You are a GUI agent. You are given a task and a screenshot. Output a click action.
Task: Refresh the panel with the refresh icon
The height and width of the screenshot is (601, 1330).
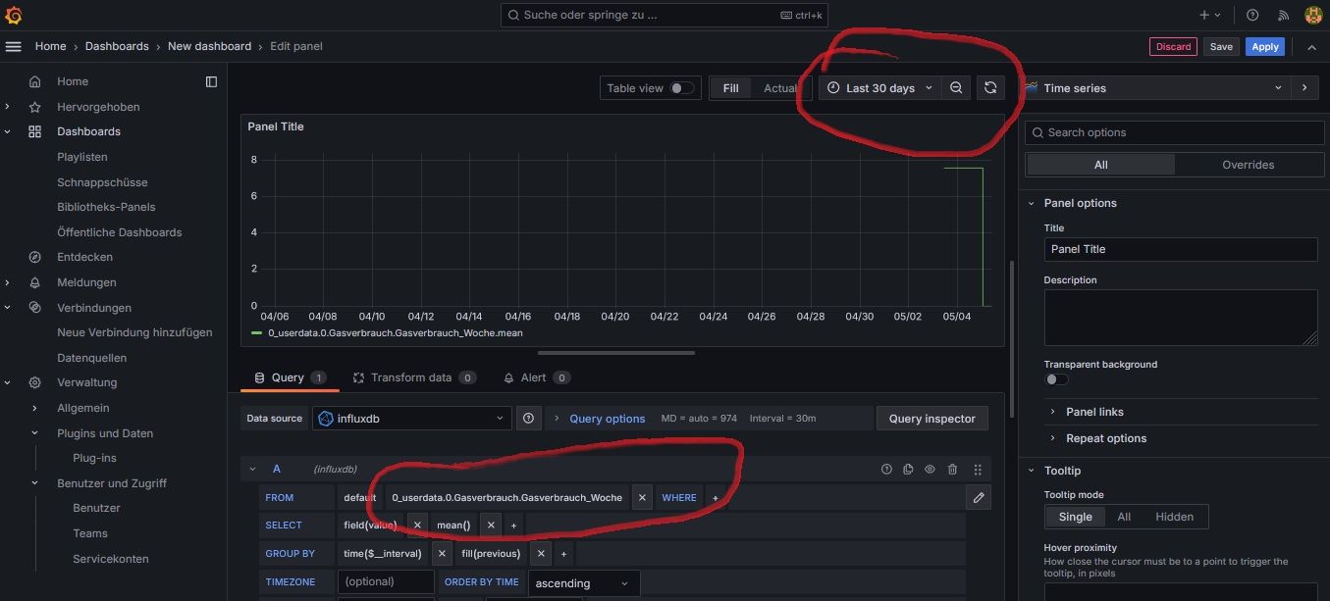click(x=990, y=88)
